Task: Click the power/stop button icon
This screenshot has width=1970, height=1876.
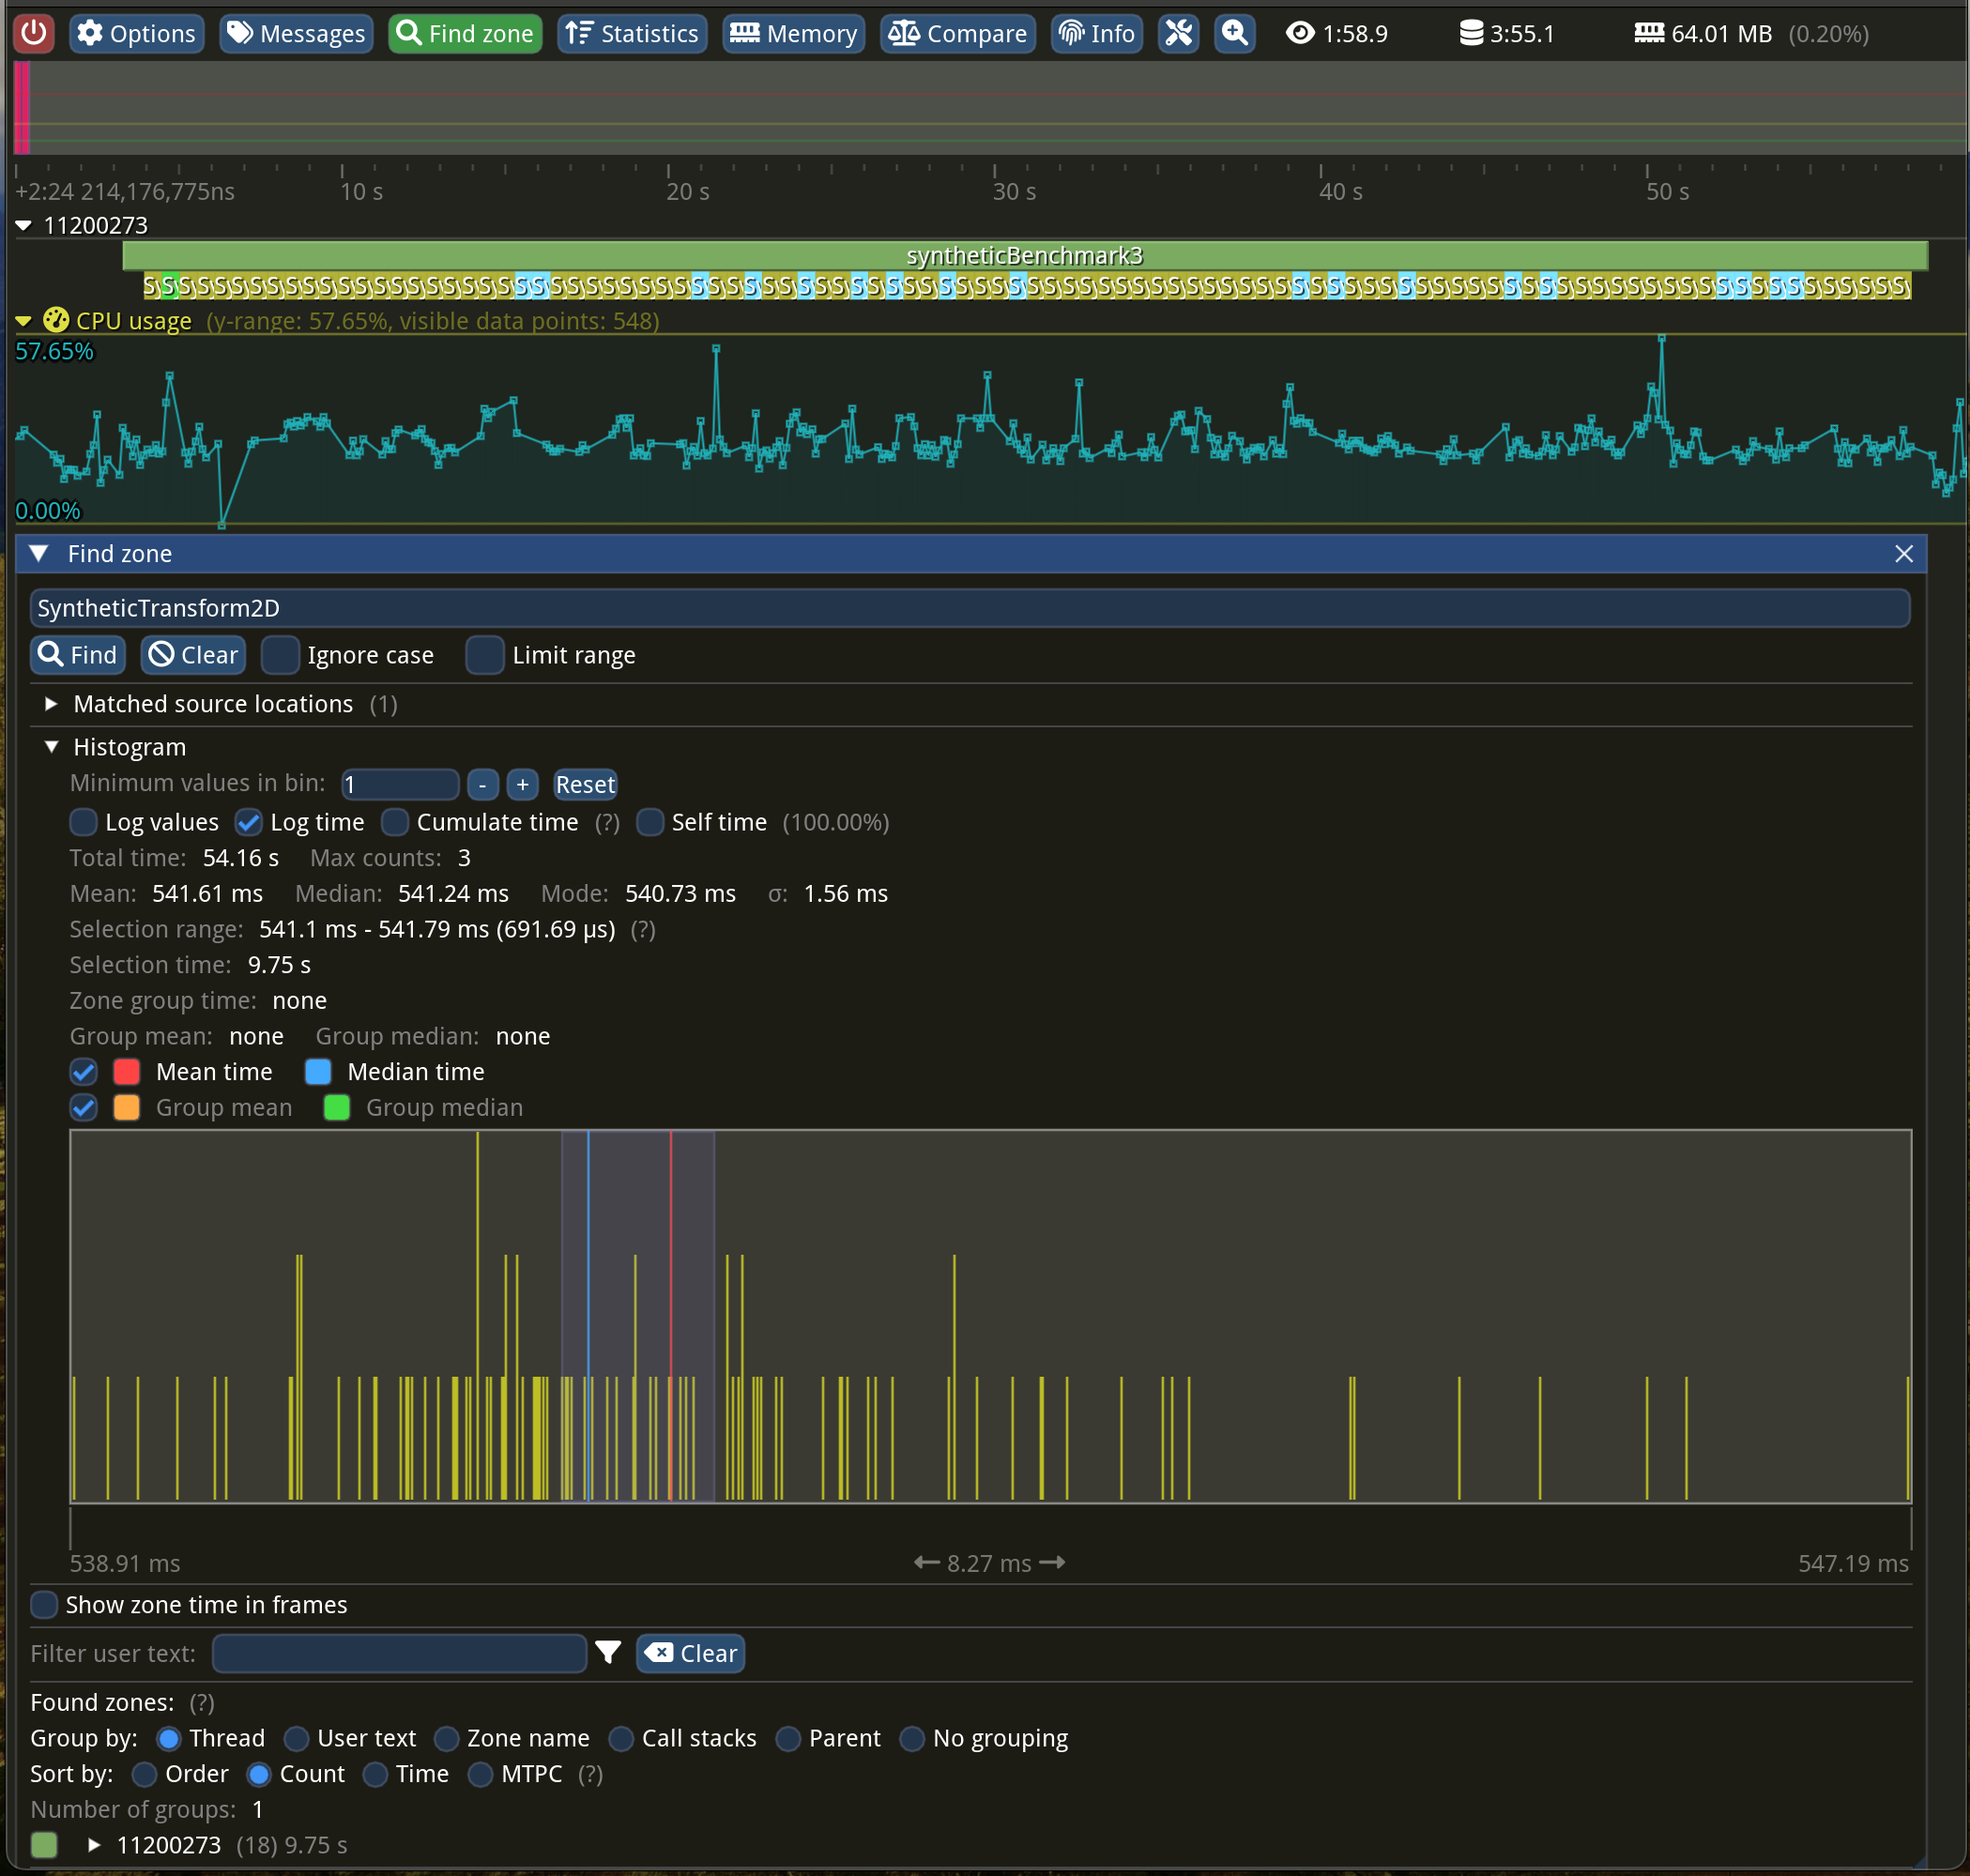Action: pos(32,30)
